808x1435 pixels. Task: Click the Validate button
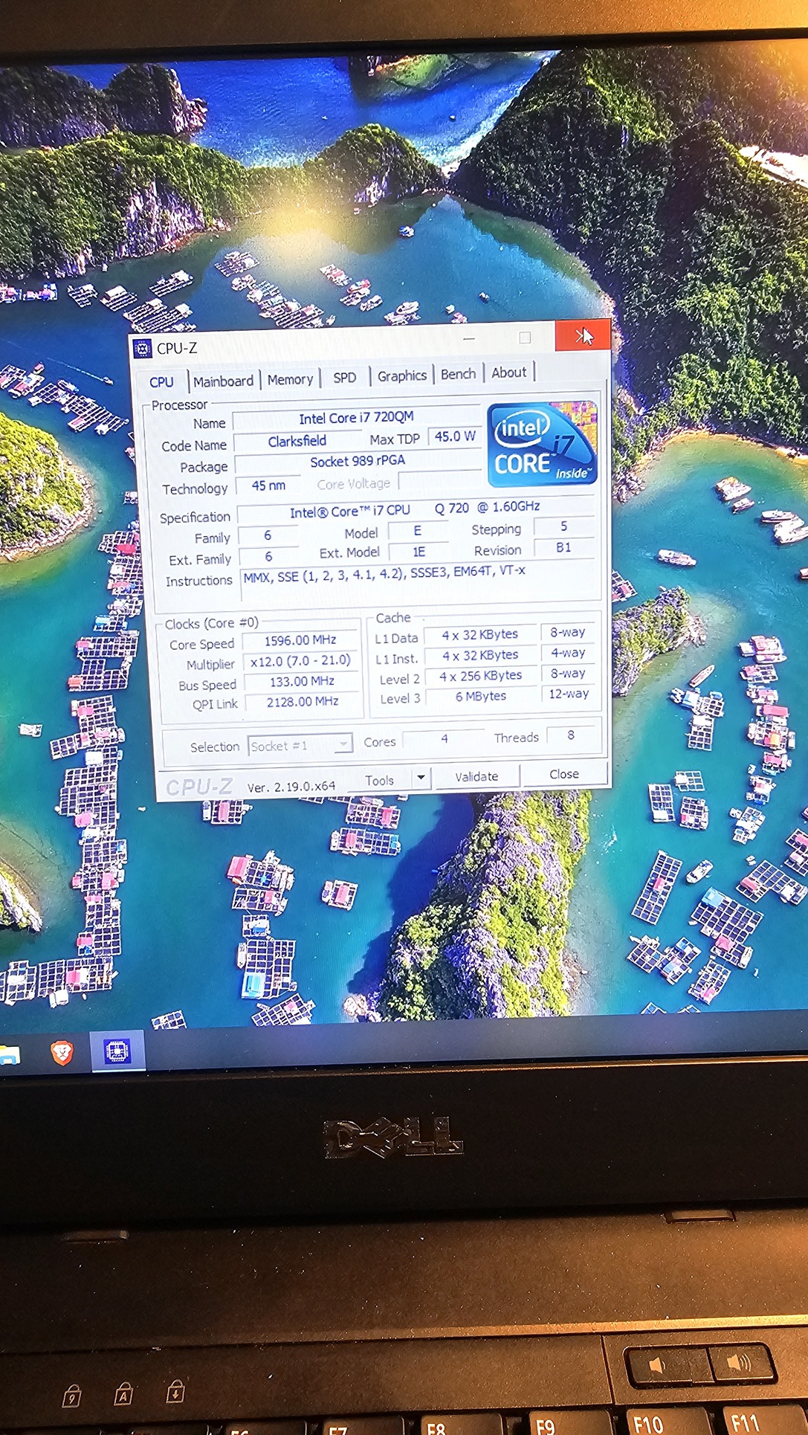click(476, 776)
